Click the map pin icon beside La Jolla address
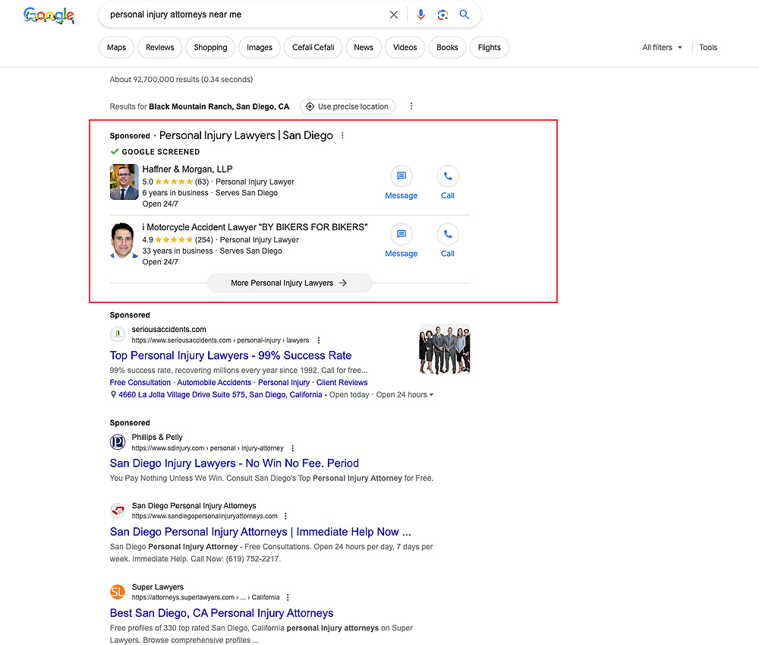Image resolution: width=759 pixels, height=645 pixels. click(x=113, y=395)
